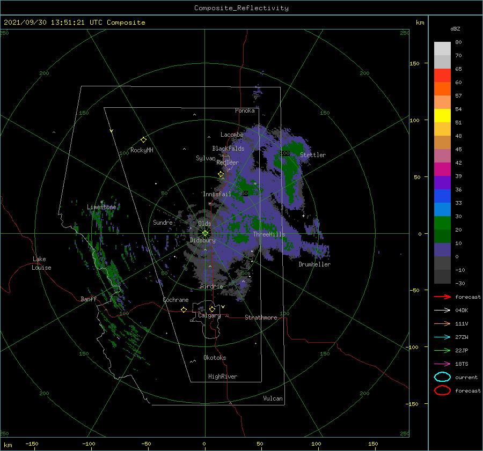Click the Didsbury city label

click(203, 240)
